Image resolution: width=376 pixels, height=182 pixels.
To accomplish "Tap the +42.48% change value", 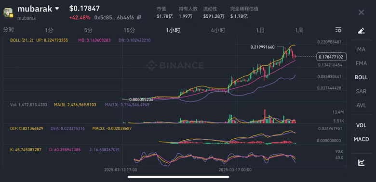I will pyautogui.click(x=80, y=17).
